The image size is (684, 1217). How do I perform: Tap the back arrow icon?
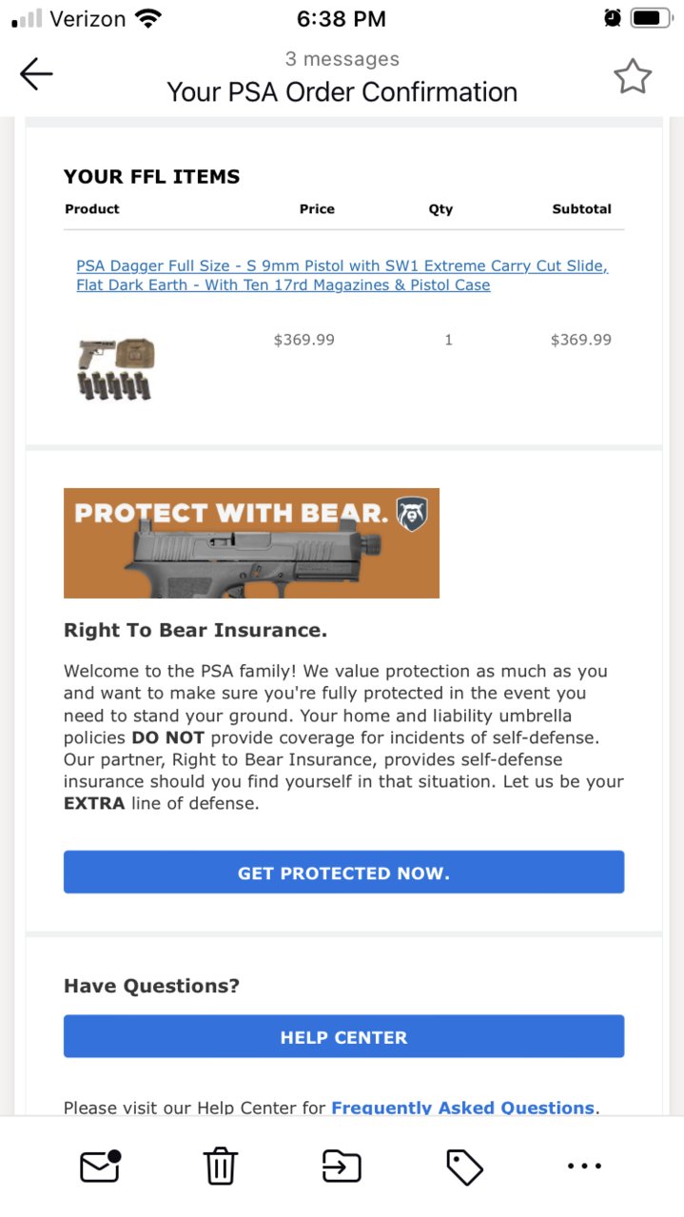(x=36, y=74)
